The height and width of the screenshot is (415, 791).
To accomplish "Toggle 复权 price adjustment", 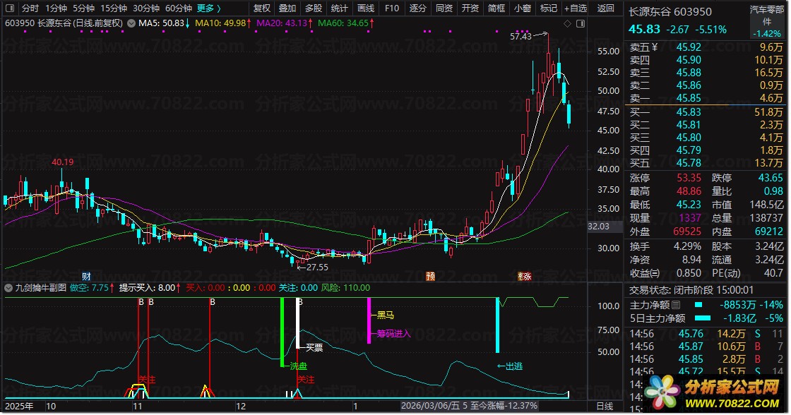I will pos(262,8).
